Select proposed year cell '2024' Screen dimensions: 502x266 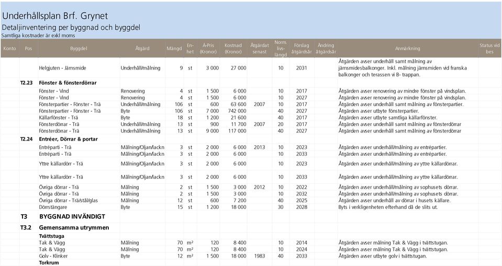tap(302, 249)
